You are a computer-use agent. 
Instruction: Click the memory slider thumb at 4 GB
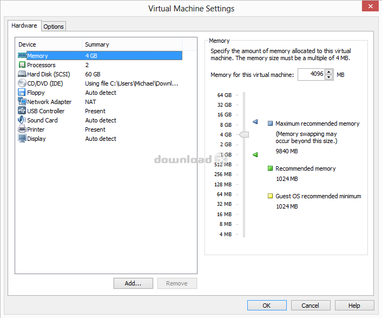point(244,134)
